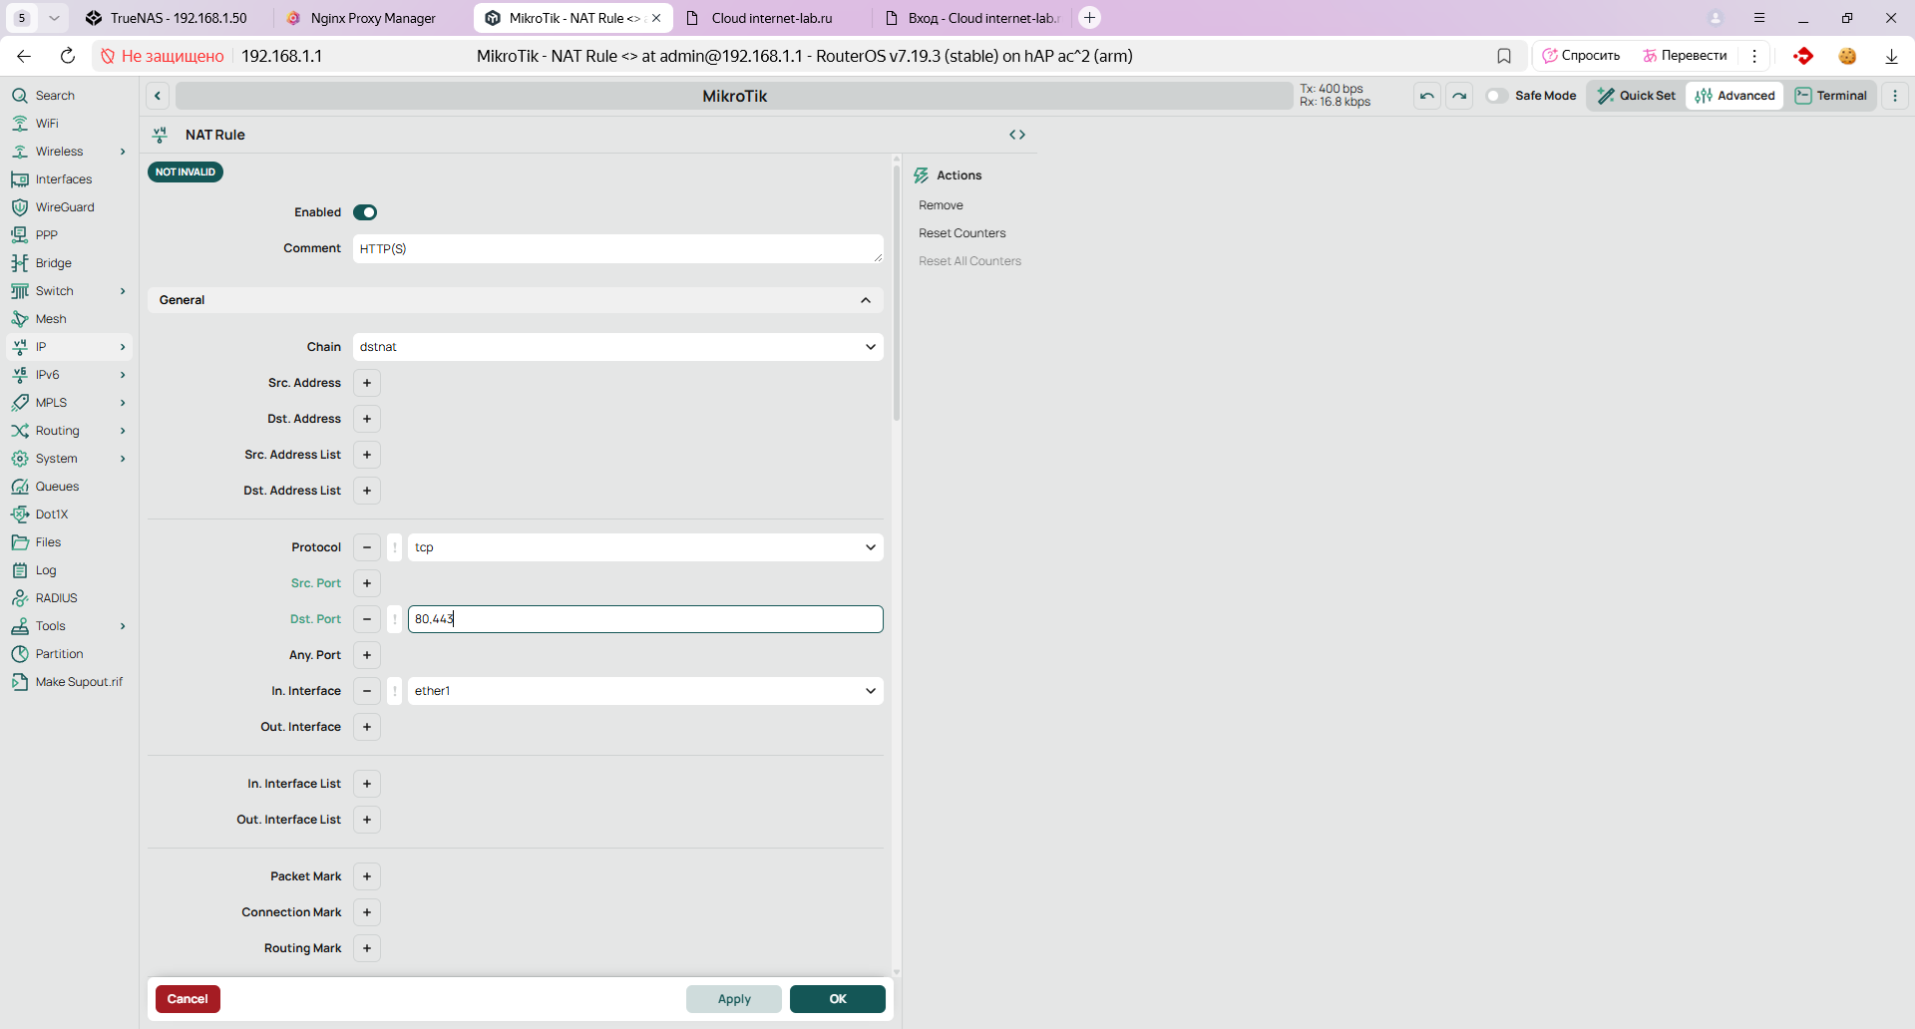1915x1029 pixels.
Task: Open Make Supout.rif in sidebar
Action: click(x=79, y=682)
